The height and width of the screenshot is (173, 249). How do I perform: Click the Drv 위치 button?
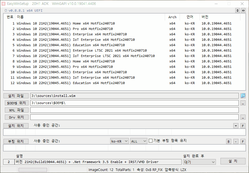17,117
